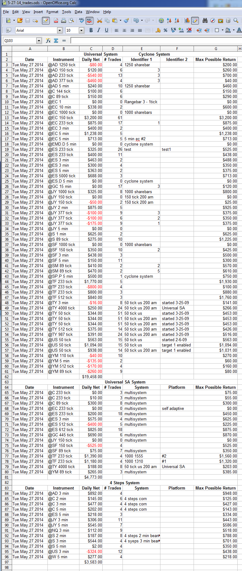Open the Edit menu

(x=16, y=12)
